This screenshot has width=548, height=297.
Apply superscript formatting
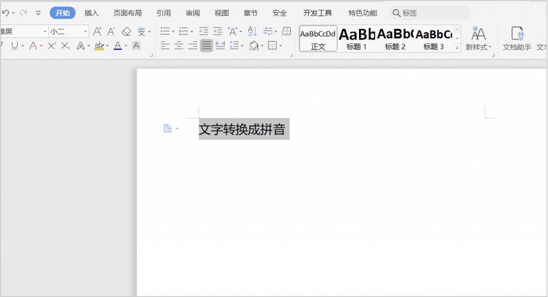(51, 46)
